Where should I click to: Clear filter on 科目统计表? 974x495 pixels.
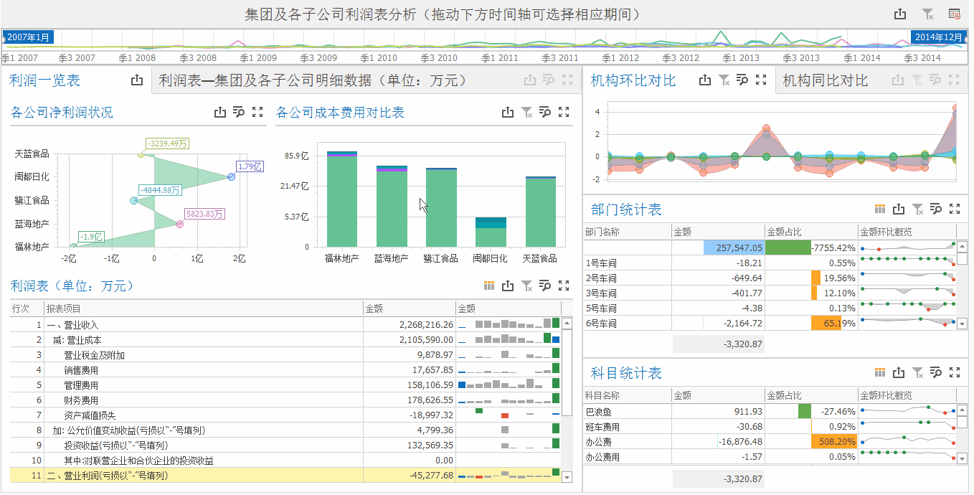tap(917, 373)
